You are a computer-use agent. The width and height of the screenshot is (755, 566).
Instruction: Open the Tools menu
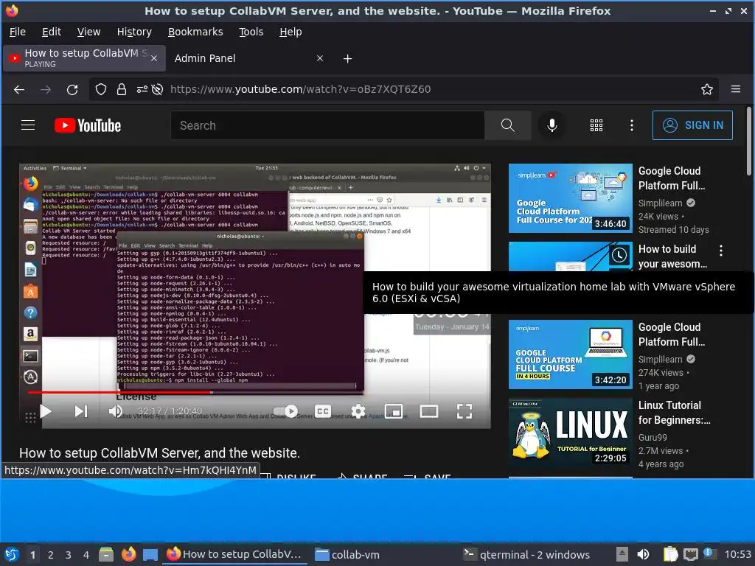(251, 32)
